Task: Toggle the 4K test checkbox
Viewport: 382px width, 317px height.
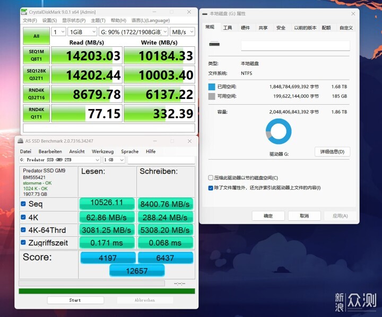Action: [23, 217]
